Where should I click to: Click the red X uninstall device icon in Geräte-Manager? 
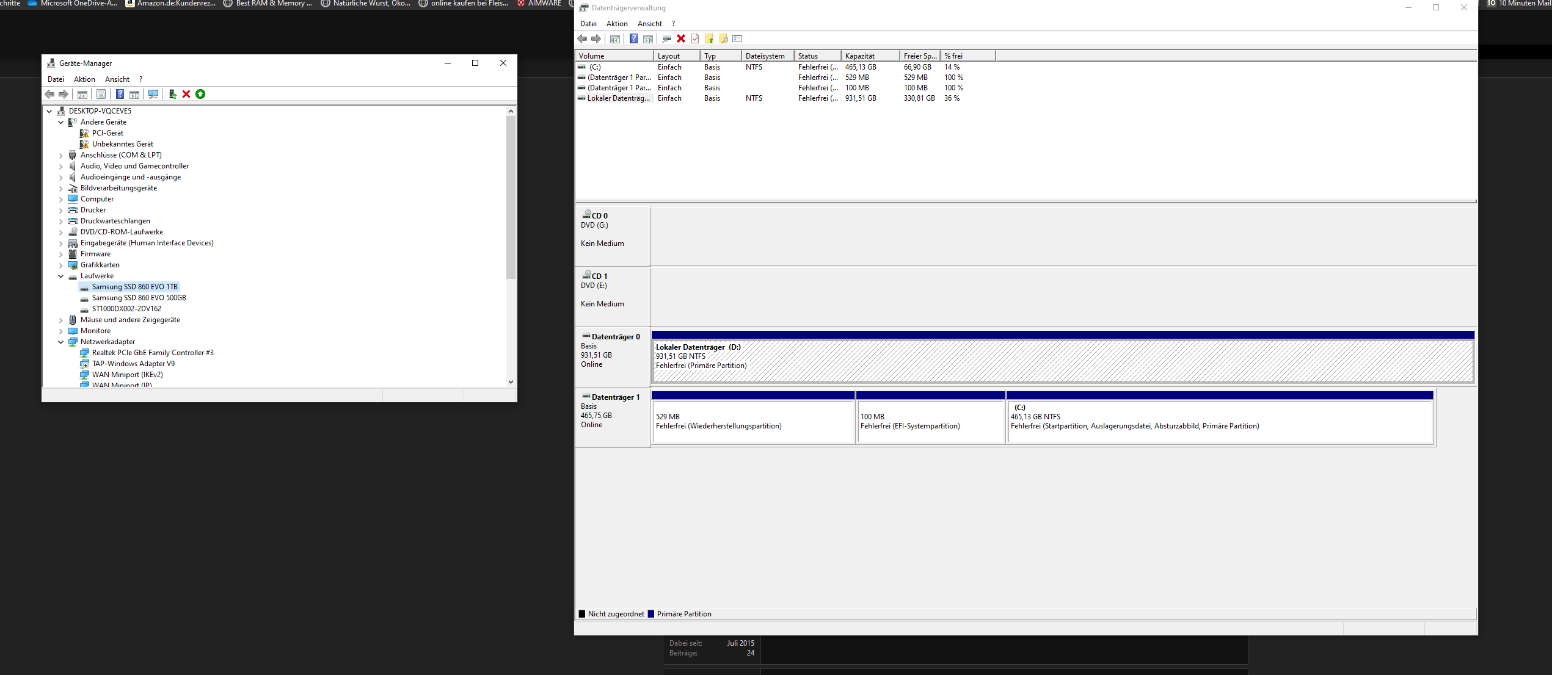[186, 94]
